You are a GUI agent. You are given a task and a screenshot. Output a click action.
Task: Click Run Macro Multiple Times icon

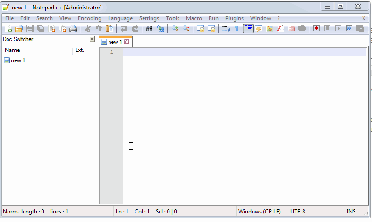point(349,28)
